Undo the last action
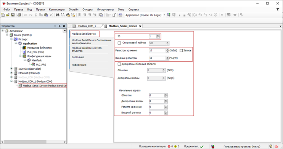 26,15
